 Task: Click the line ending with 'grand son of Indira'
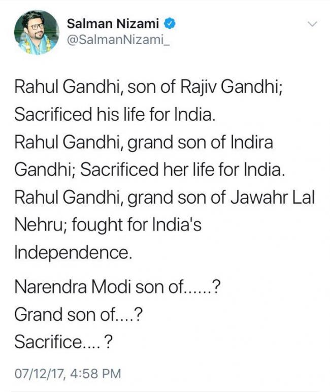143,142
